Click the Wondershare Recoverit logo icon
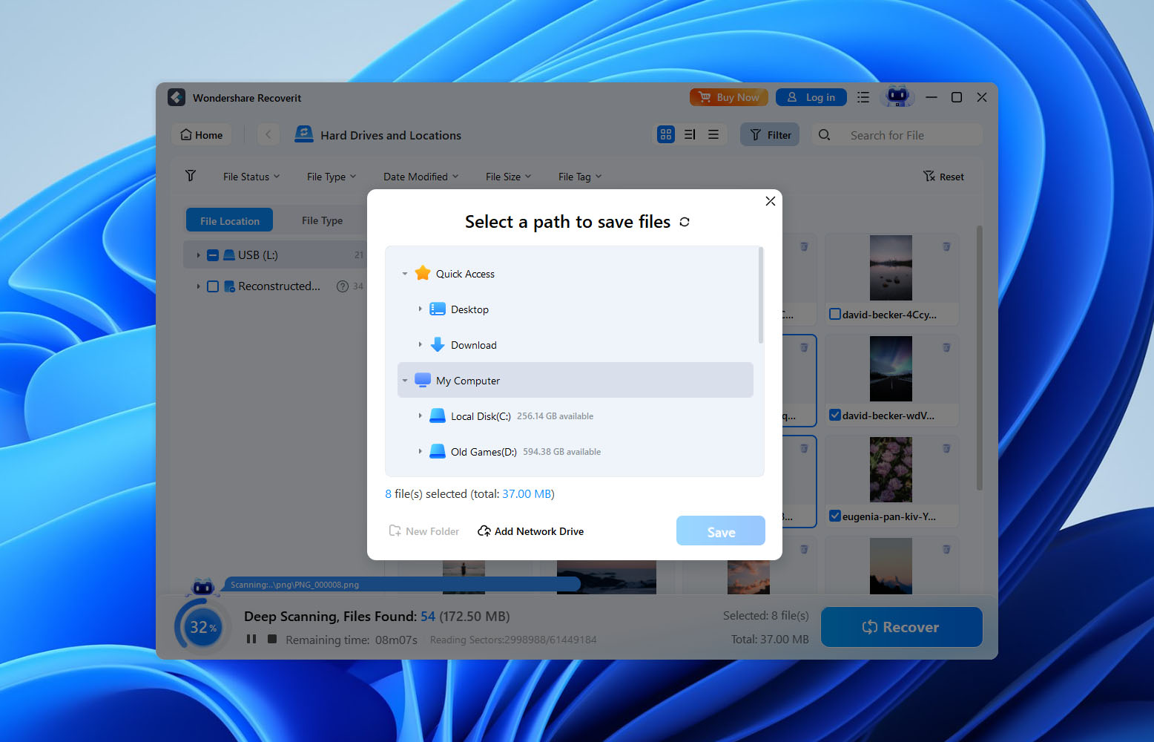1154x742 pixels. pos(177,97)
